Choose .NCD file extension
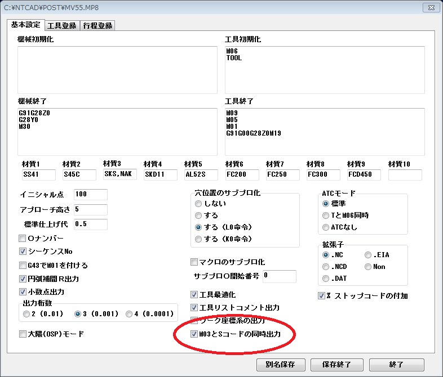This screenshot has width=443, height=377. (x=325, y=267)
